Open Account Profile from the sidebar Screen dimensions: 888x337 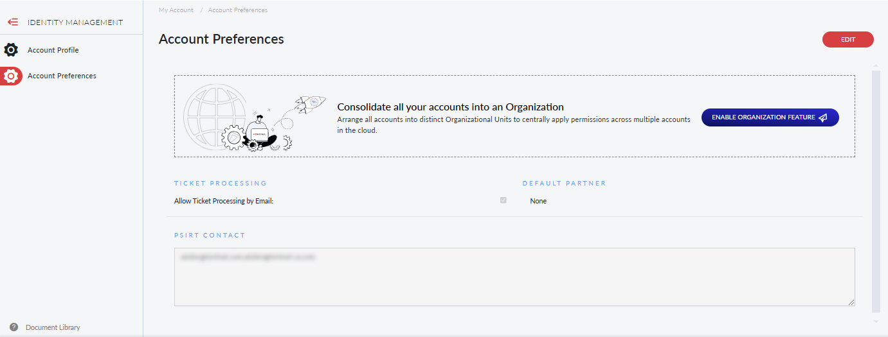click(53, 50)
